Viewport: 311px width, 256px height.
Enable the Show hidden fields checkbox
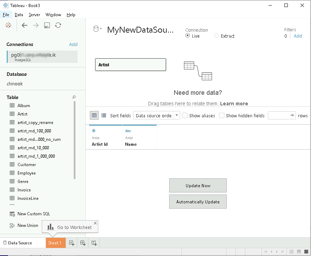[221, 115]
